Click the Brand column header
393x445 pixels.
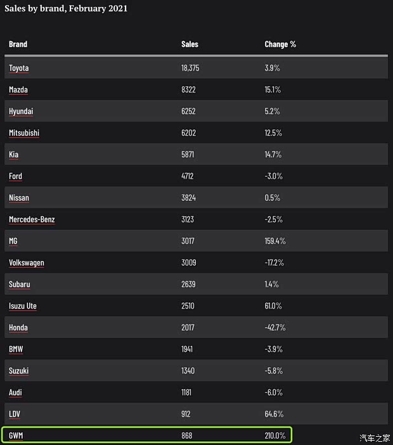[18, 44]
